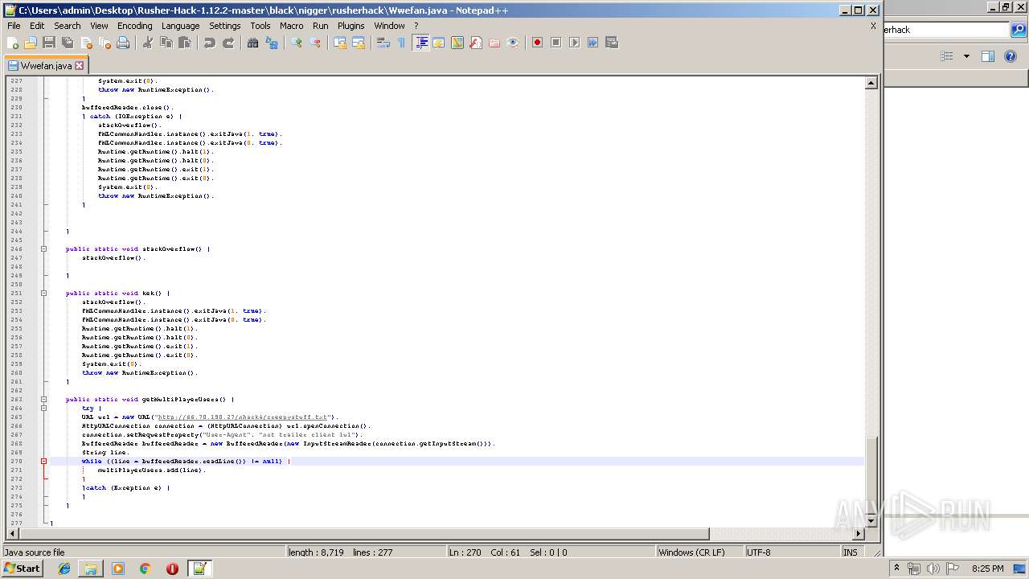The image size is (1029, 579).
Task: Open the Macro menu
Action: 292,26
